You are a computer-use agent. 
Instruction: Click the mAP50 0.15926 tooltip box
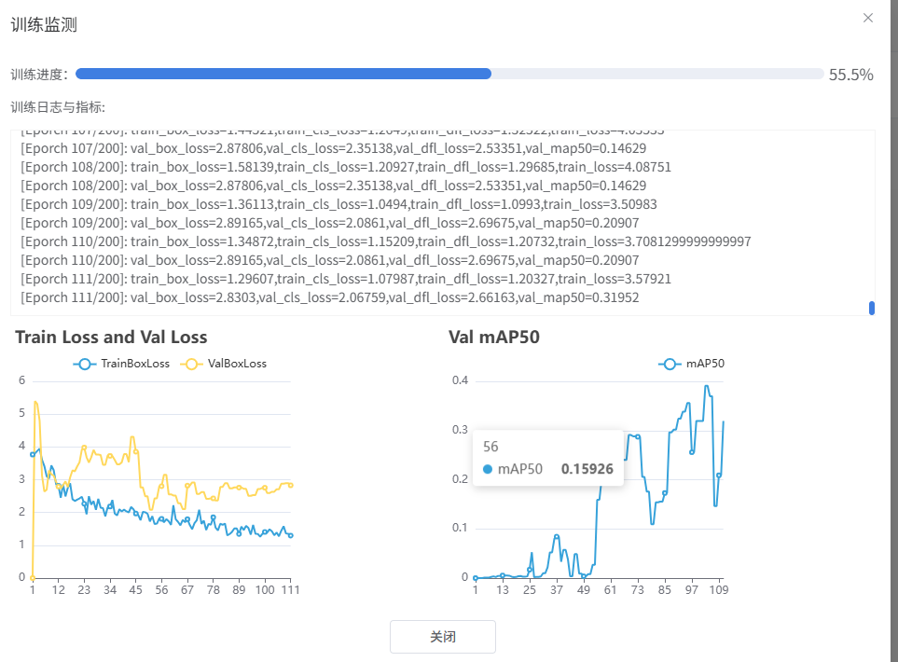tap(547, 458)
